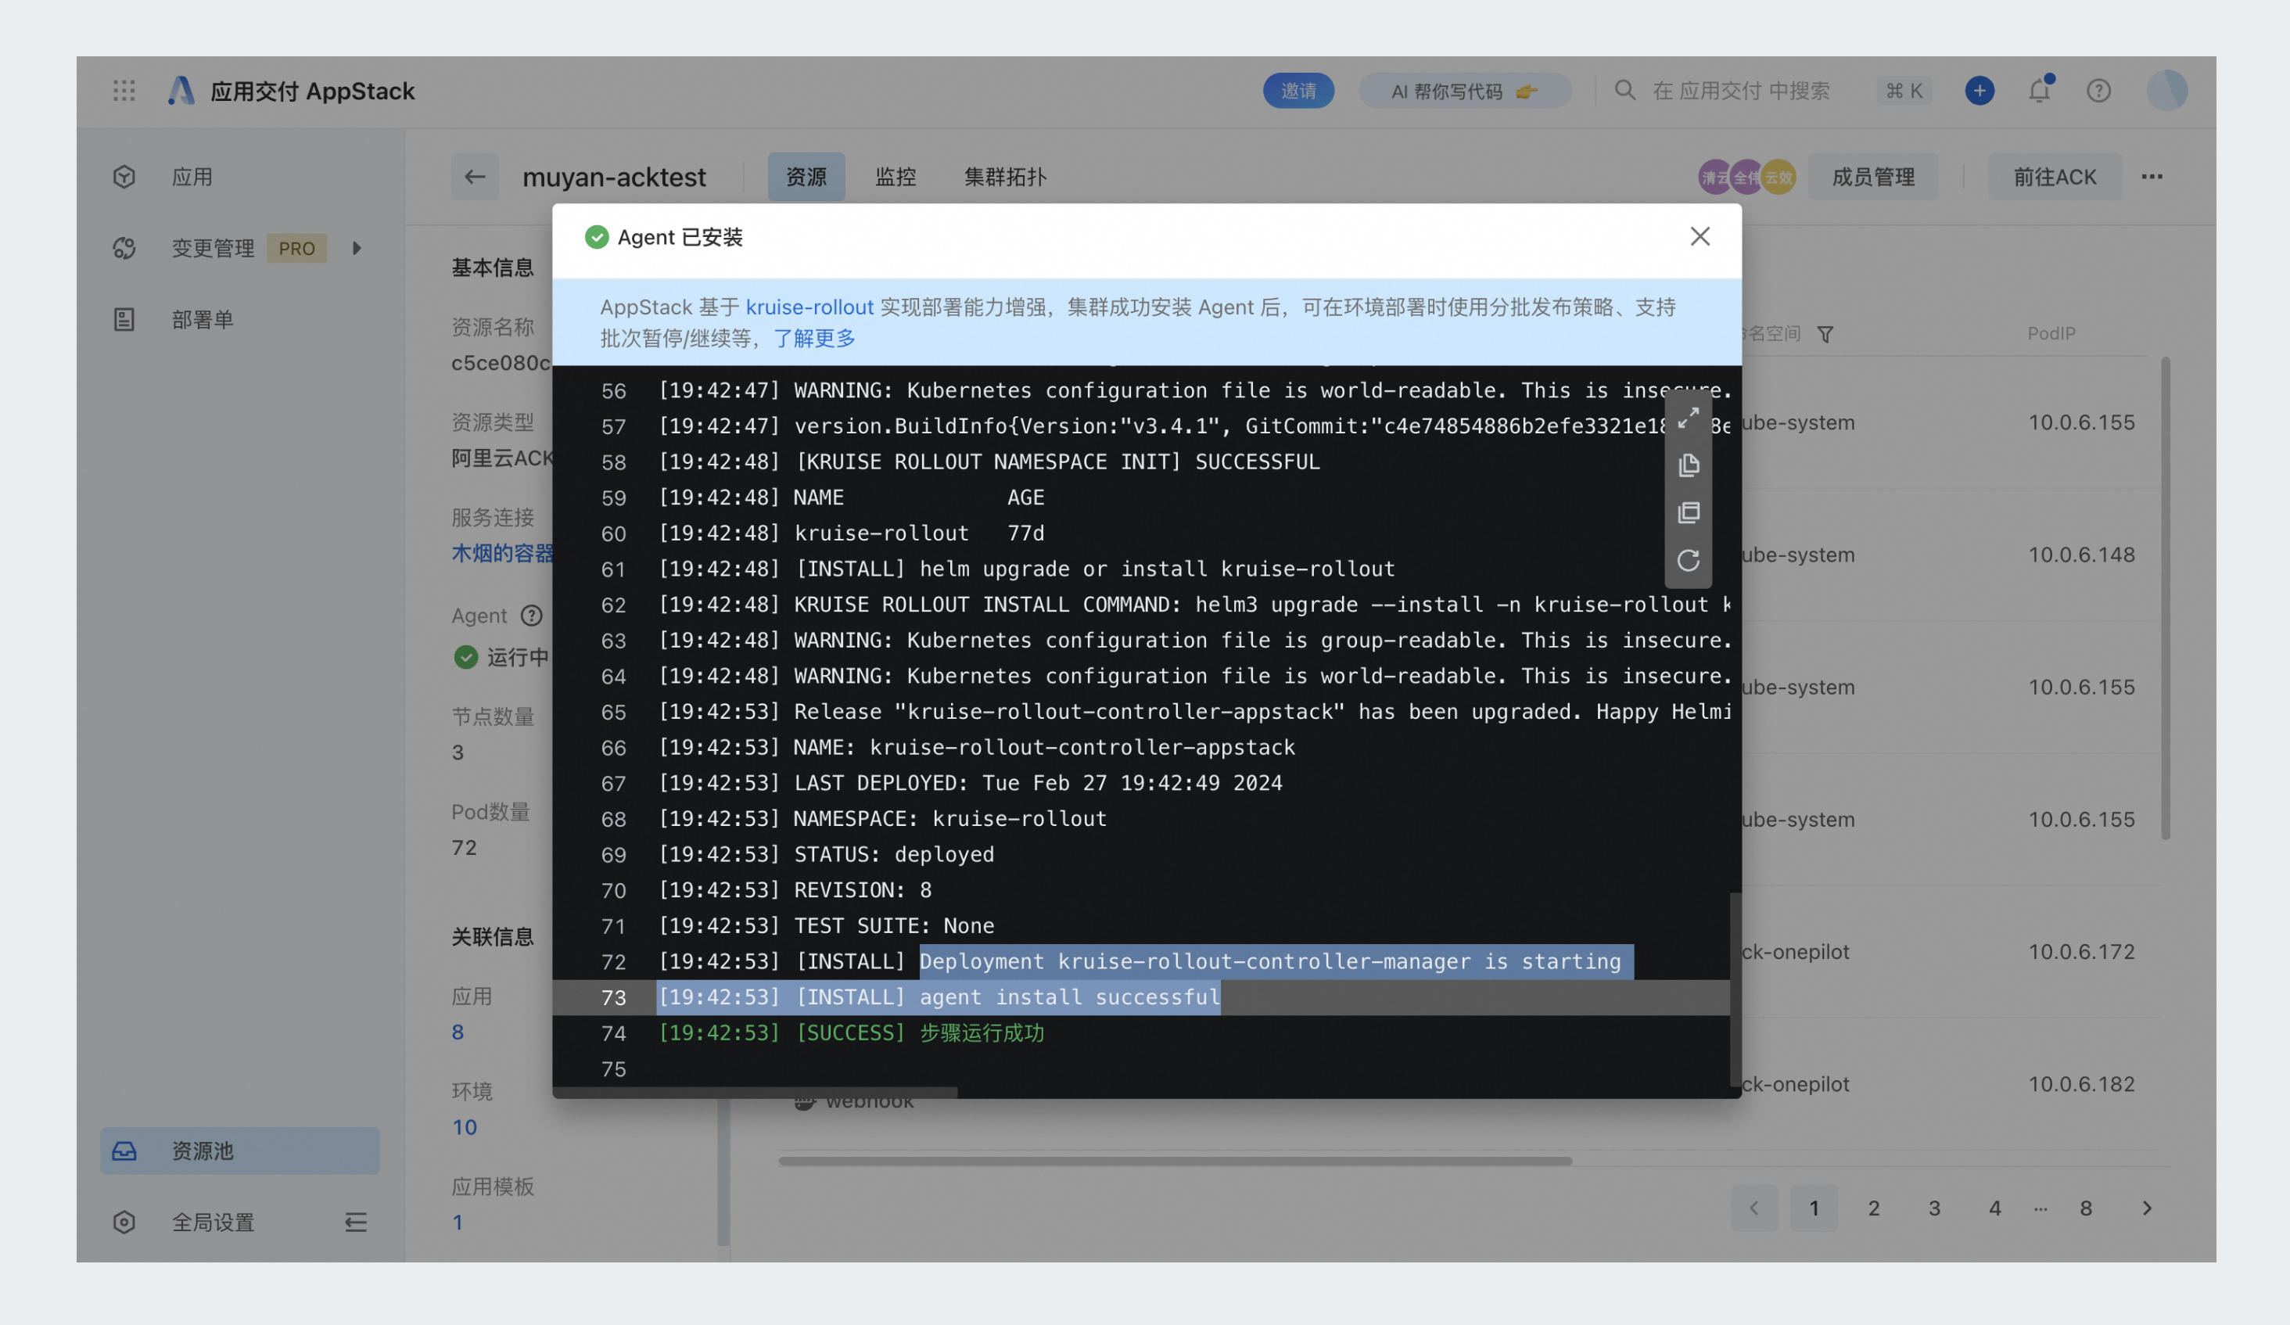Click the AppStack logo icon
Image resolution: width=2290 pixels, height=1325 pixels.
click(181, 90)
